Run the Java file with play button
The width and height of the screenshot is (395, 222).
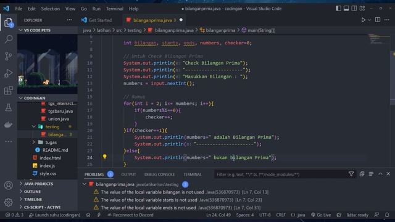click(363, 20)
